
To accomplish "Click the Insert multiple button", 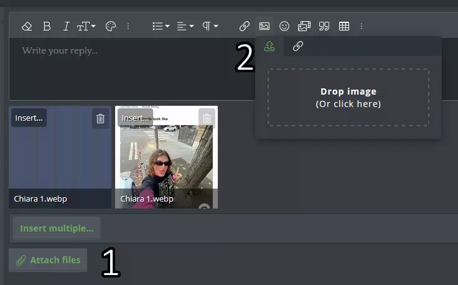I will coord(57,228).
